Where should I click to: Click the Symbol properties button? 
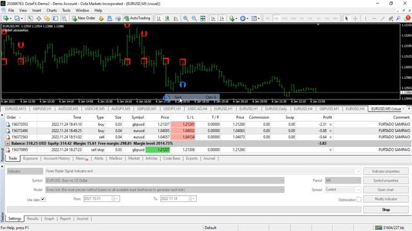tap(386, 180)
